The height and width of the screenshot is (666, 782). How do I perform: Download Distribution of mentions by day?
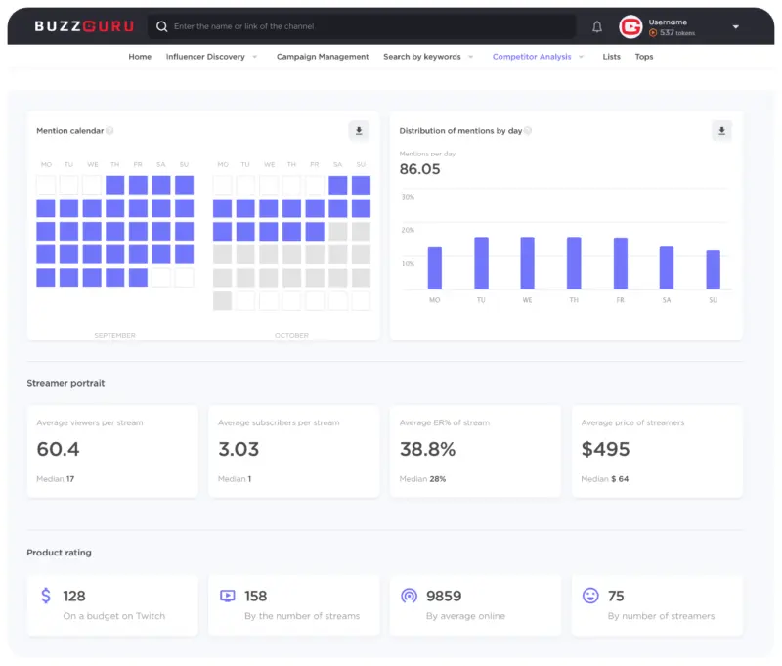[721, 131]
